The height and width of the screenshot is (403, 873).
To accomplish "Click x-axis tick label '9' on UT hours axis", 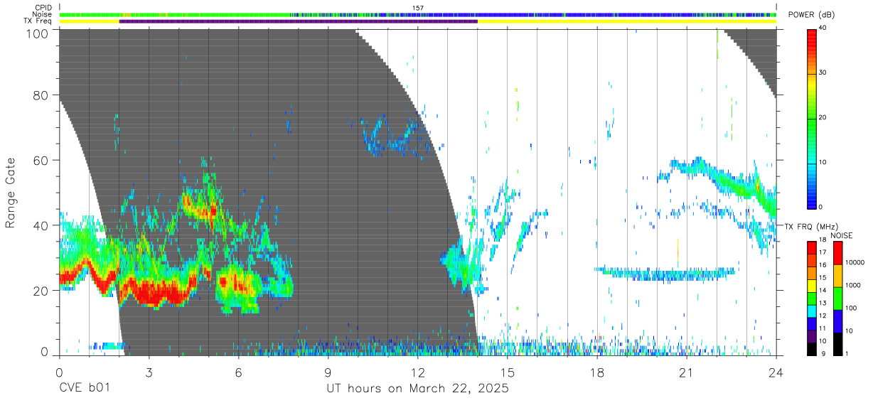I will [x=328, y=372].
